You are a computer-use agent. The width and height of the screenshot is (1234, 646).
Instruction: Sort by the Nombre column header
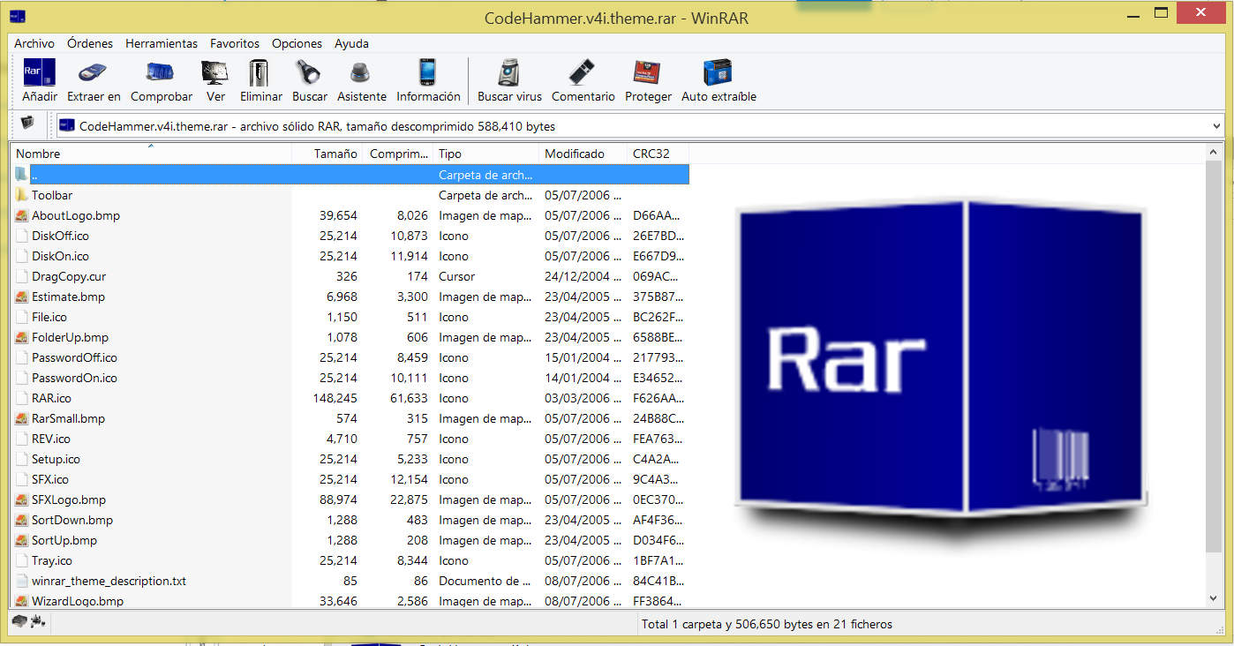click(151, 154)
